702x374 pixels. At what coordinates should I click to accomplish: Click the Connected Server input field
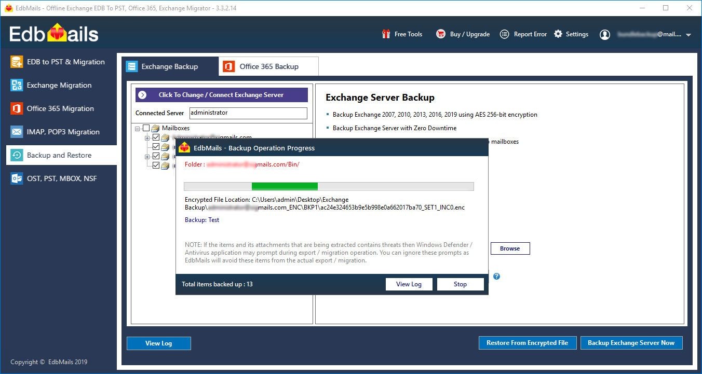click(248, 113)
